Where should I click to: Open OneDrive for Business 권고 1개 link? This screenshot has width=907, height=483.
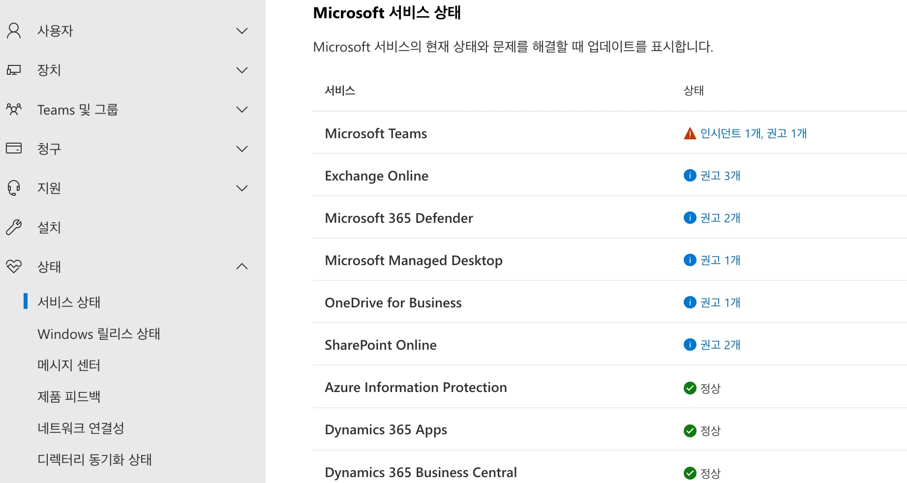pos(720,302)
